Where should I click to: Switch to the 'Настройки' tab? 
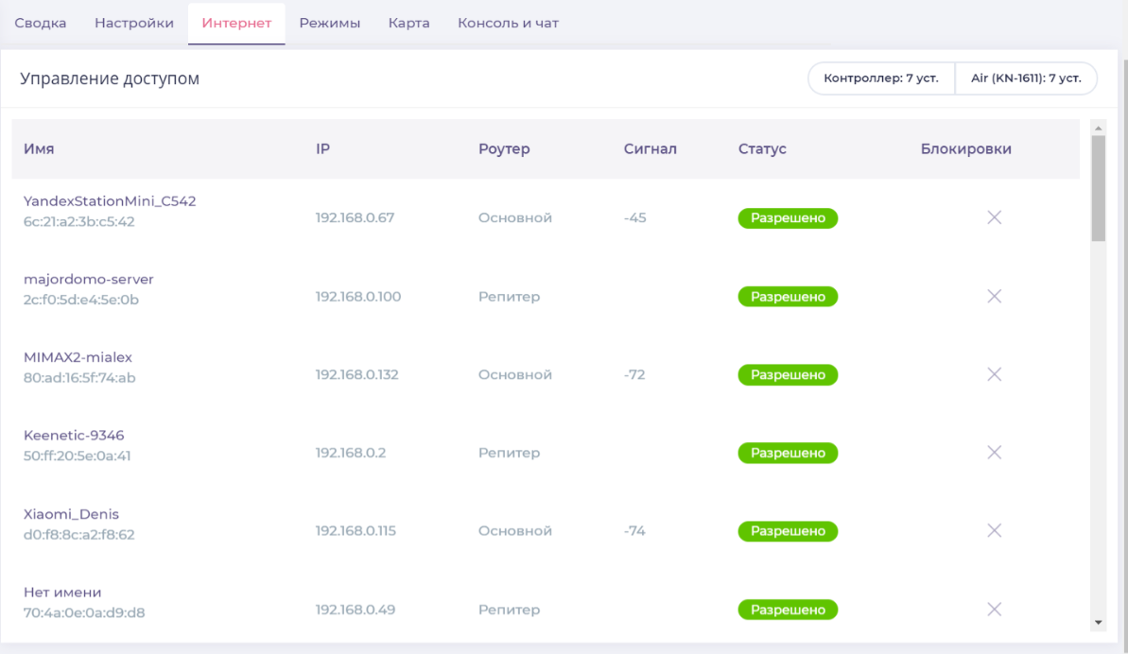(x=134, y=23)
